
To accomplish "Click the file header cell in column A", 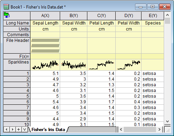I will (x=45, y=45).
